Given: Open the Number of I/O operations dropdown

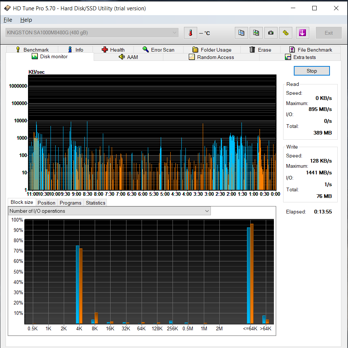Looking at the screenshot, I should pos(109,211).
